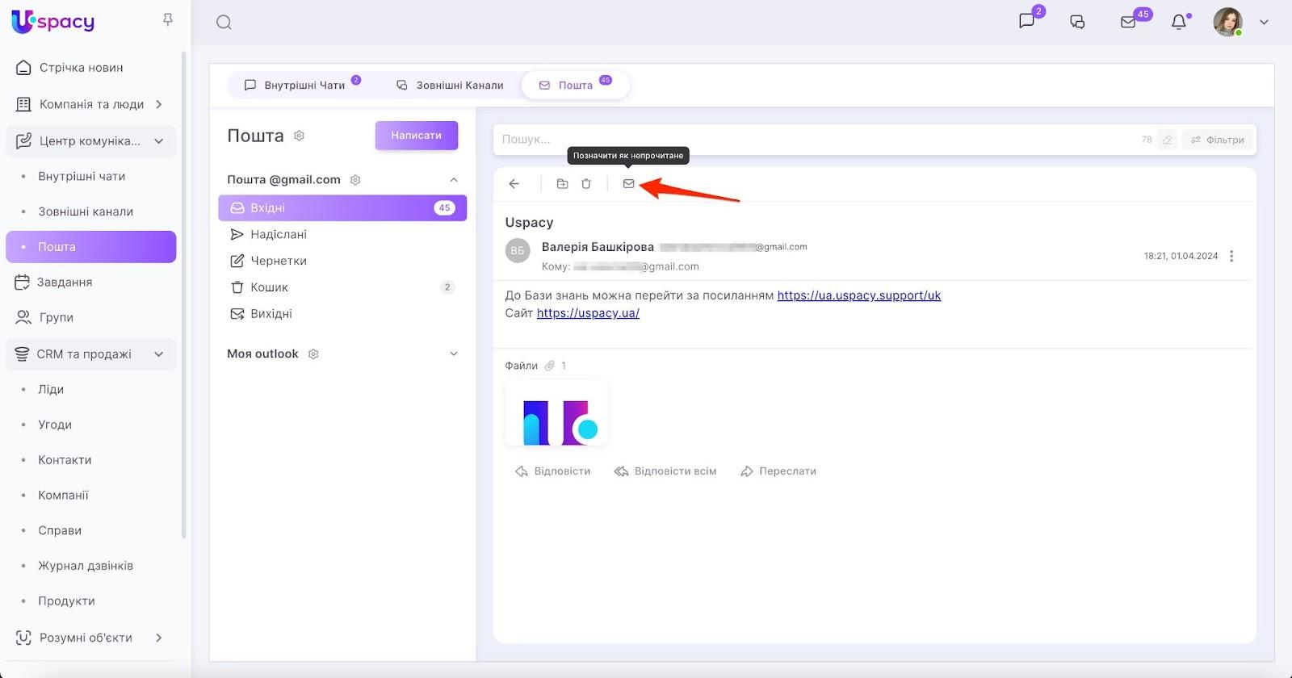Open Внутрішні чати in sidebar
The height and width of the screenshot is (678, 1292).
pos(82,176)
